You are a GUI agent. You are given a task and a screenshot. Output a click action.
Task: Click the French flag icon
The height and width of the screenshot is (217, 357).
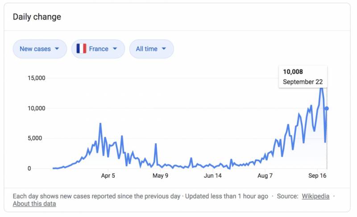(x=81, y=49)
